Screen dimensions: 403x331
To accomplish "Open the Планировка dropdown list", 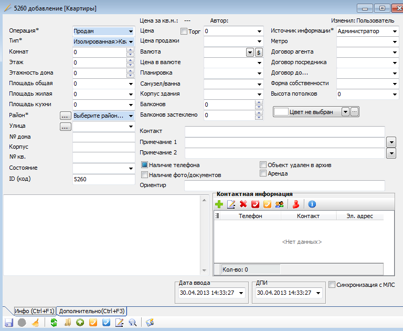I will tap(259, 73).
